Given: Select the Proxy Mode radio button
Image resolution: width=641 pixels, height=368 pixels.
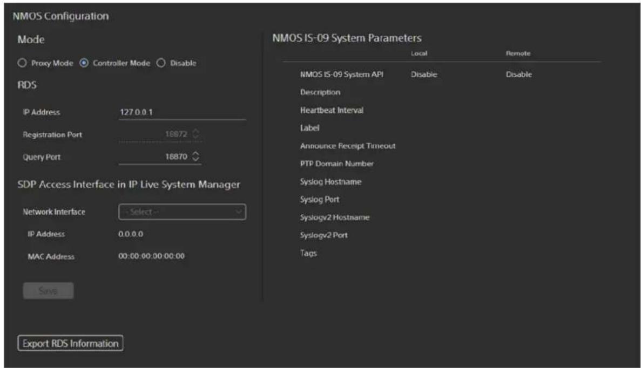Looking at the screenshot, I should point(22,63).
